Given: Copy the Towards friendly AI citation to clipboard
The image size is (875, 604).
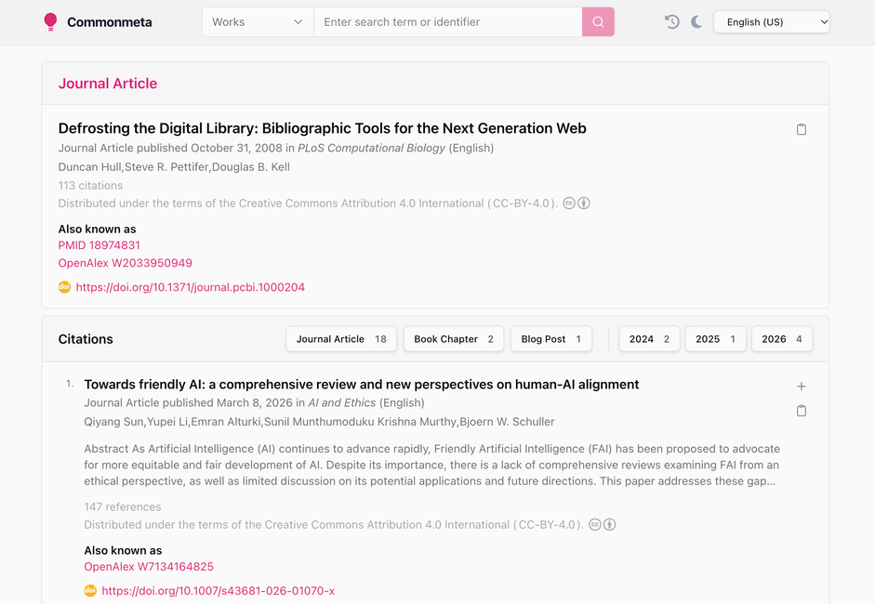Looking at the screenshot, I should coord(801,411).
